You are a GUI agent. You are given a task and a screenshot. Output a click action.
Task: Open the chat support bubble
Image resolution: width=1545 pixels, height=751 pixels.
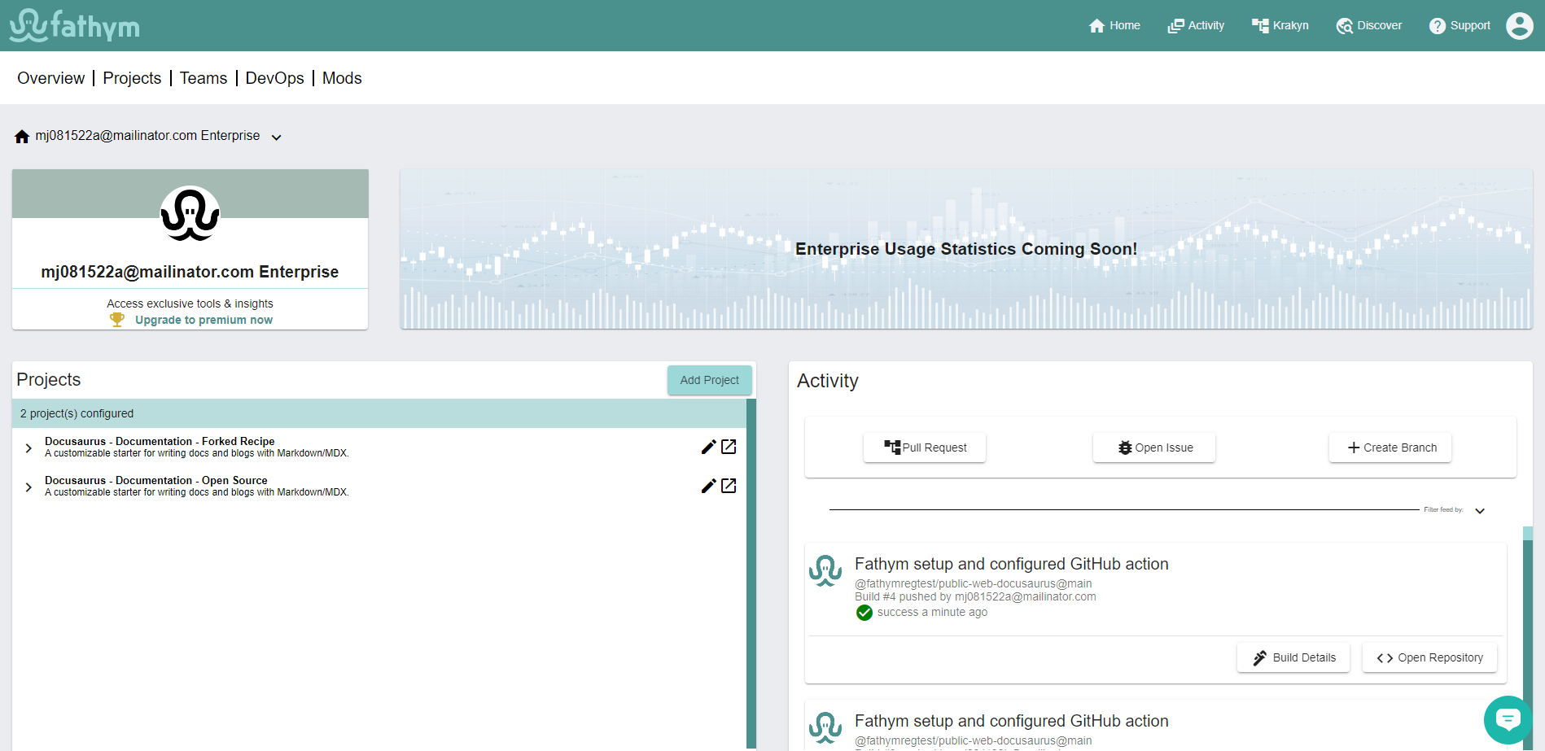coord(1508,719)
